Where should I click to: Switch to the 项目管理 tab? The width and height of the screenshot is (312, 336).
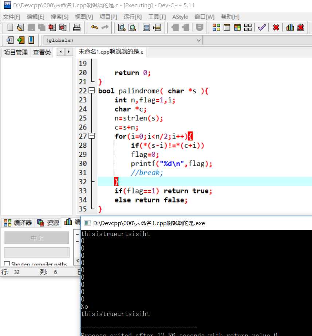click(16, 52)
